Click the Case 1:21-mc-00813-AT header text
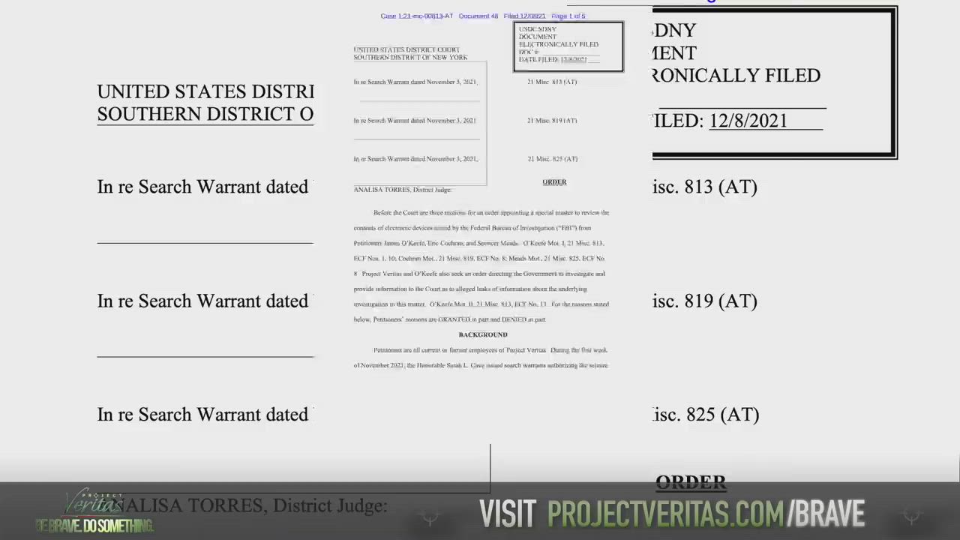 click(416, 16)
